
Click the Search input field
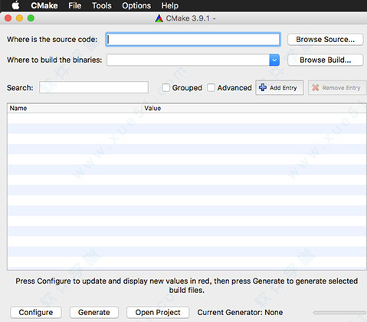[93, 87]
